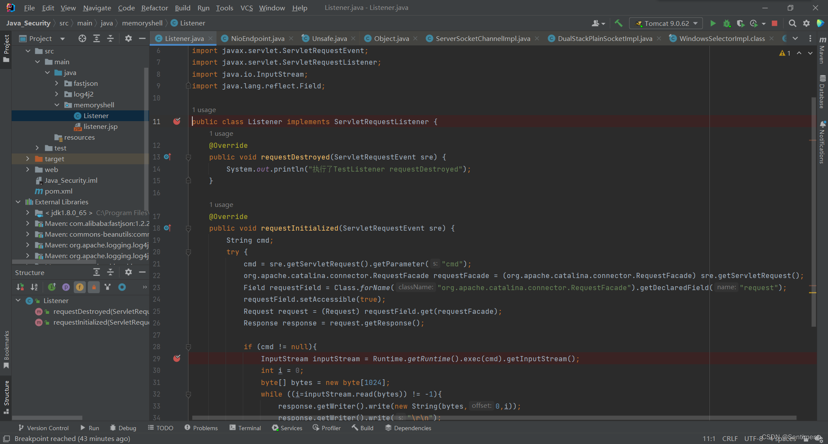The height and width of the screenshot is (444, 828).
Task: Open the Profiler tool window button
Action: click(x=326, y=428)
